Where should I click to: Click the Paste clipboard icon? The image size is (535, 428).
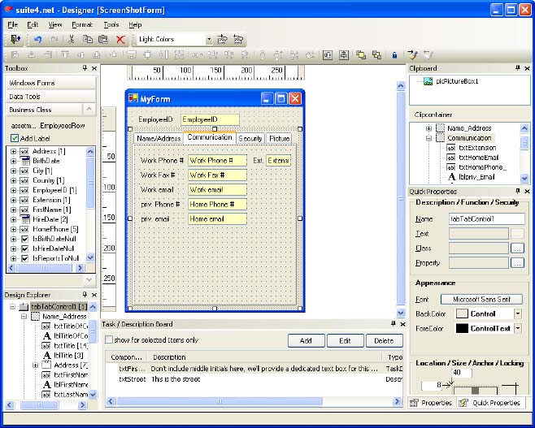pyautogui.click(x=103, y=39)
